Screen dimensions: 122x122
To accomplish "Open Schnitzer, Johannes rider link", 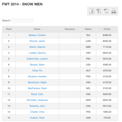I will [37, 100].
